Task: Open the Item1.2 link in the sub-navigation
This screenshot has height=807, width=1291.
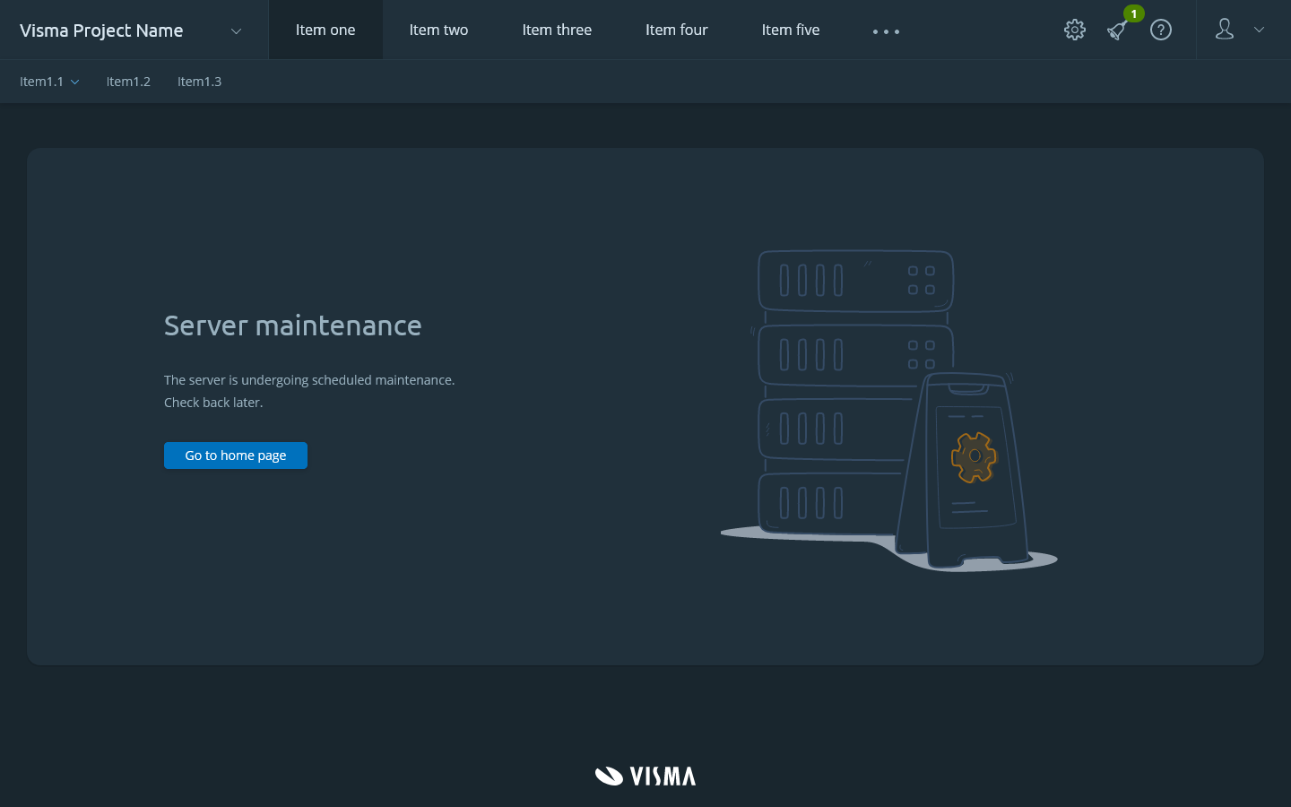Action: (128, 82)
